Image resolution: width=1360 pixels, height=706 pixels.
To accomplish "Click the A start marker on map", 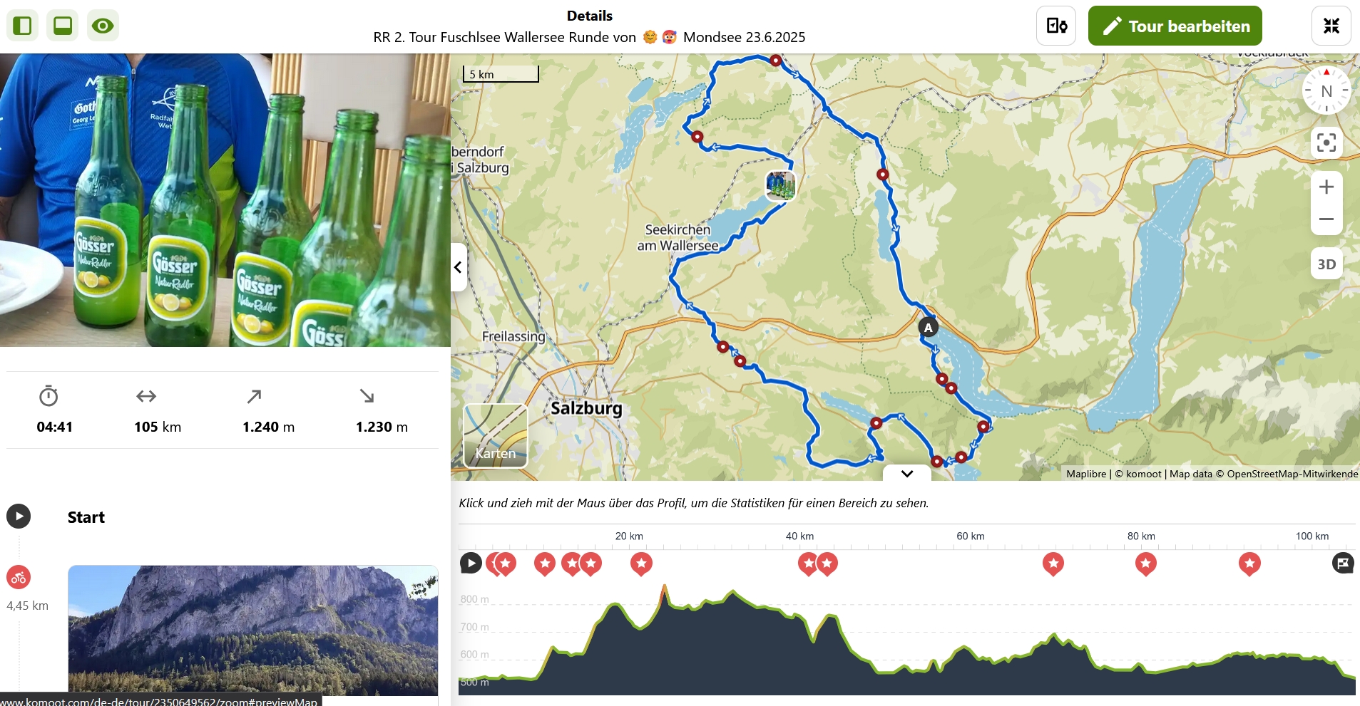I will coord(928,328).
